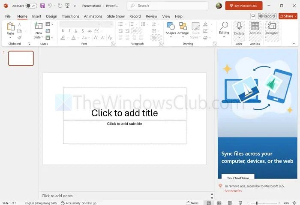Click the Dictate microphone icon
Image resolution: width=300 pixels, height=205 pixels.
[239, 26]
